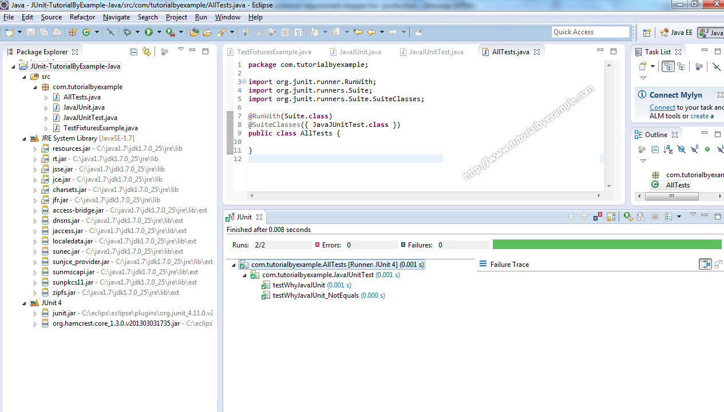
Task: Open the Project menu
Action: click(176, 17)
